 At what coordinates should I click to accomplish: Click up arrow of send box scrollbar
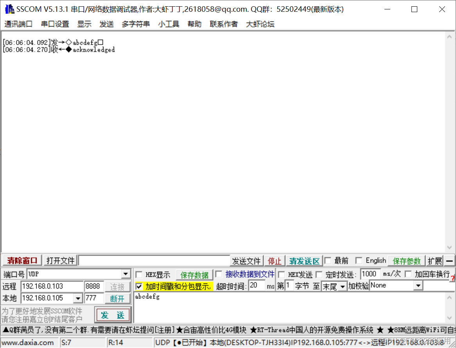[450, 298]
